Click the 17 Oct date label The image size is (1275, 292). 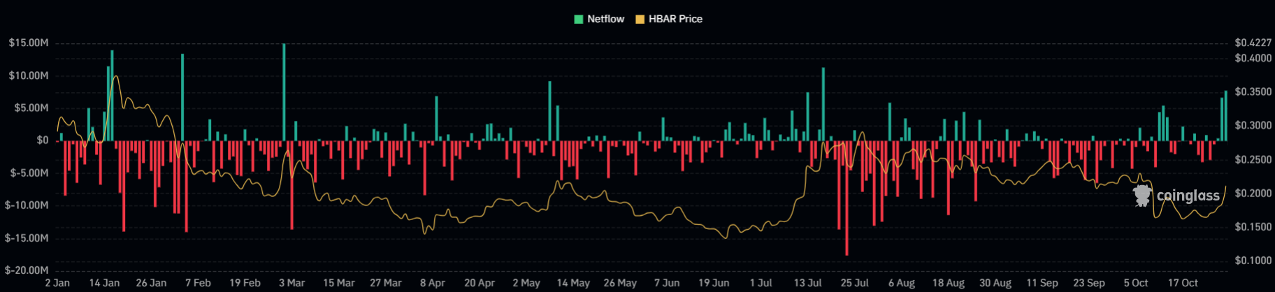pyautogui.click(x=1183, y=283)
